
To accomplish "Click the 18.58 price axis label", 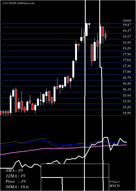I will (127, 43).
